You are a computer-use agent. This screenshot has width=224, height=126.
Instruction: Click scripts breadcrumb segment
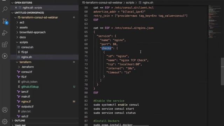[130, 2]
